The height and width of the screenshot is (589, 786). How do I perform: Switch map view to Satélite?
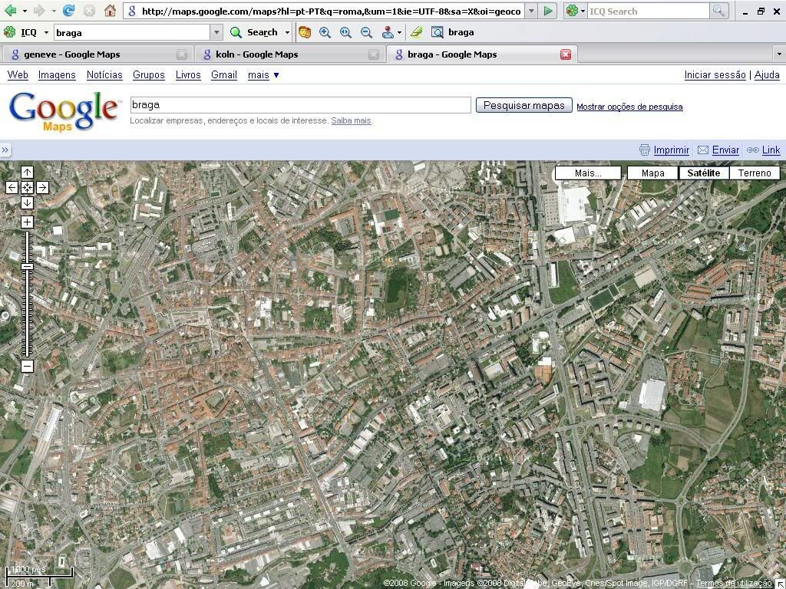[x=703, y=173]
